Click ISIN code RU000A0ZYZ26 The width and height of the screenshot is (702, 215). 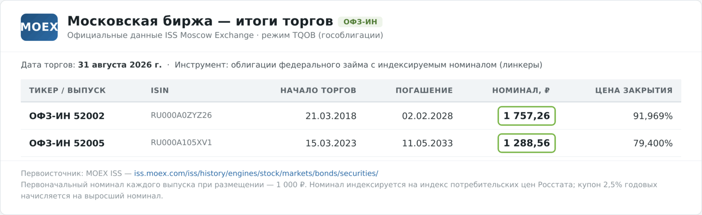181,115
